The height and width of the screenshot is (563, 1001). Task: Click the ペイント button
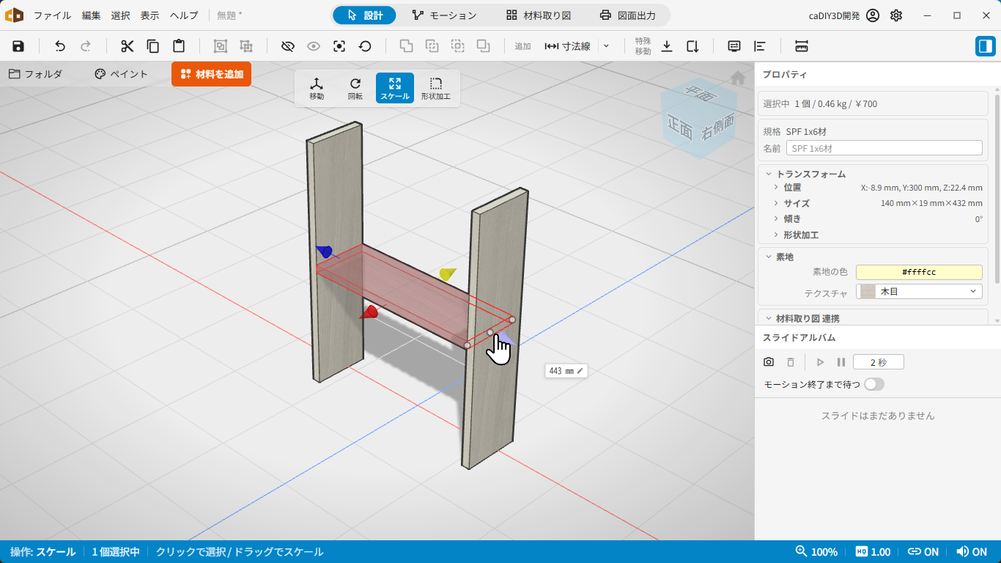(x=122, y=74)
